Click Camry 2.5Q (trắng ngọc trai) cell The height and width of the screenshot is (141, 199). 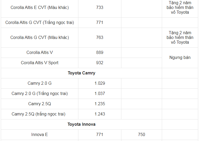[40, 114]
